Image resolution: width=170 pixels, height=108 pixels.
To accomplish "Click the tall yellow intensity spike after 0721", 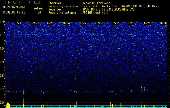I will [24, 103].
